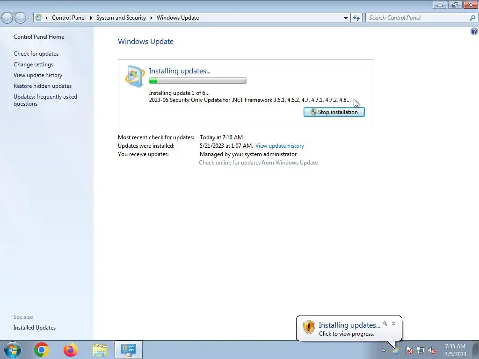479x359 pixels.
Task: Open Change settings link
Action: click(x=33, y=65)
